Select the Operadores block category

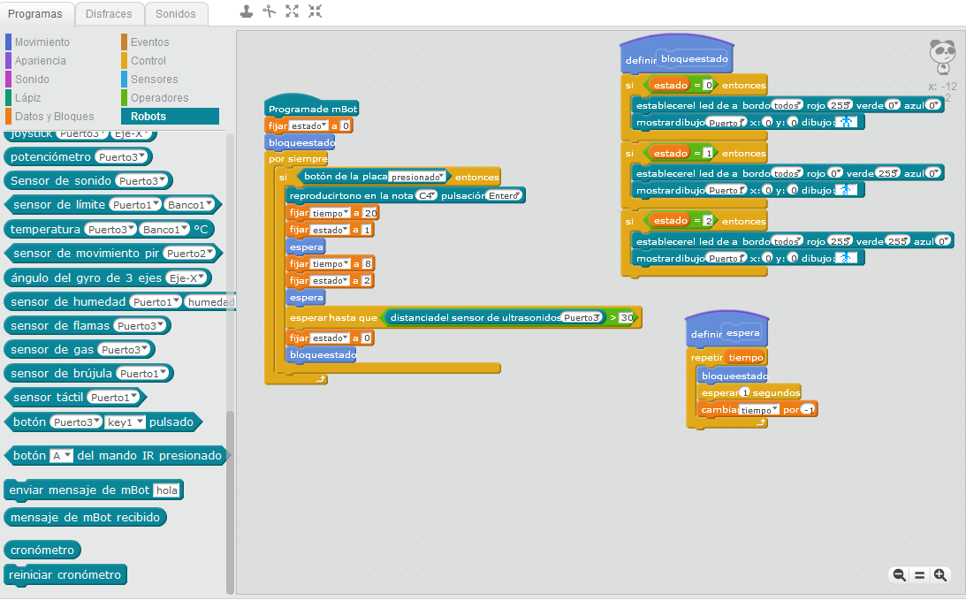[x=160, y=97]
